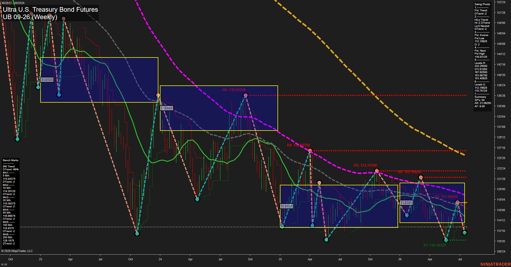The width and height of the screenshot is (511, 267).
Task: Click the 116.96875 moving average value
Action: pos(9,216)
